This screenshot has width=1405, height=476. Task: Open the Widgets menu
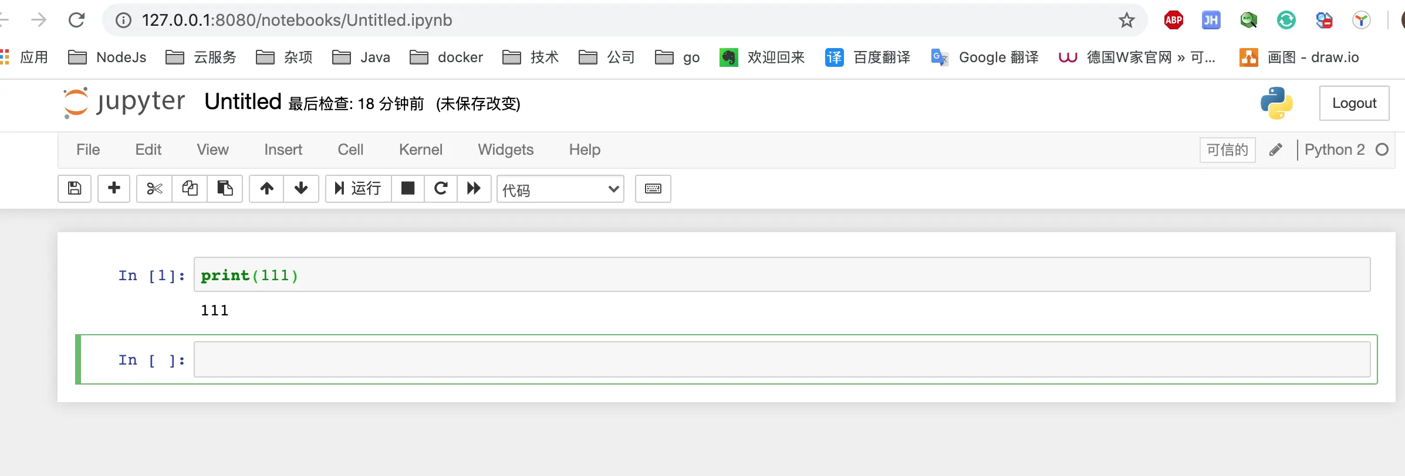[x=505, y=150]
